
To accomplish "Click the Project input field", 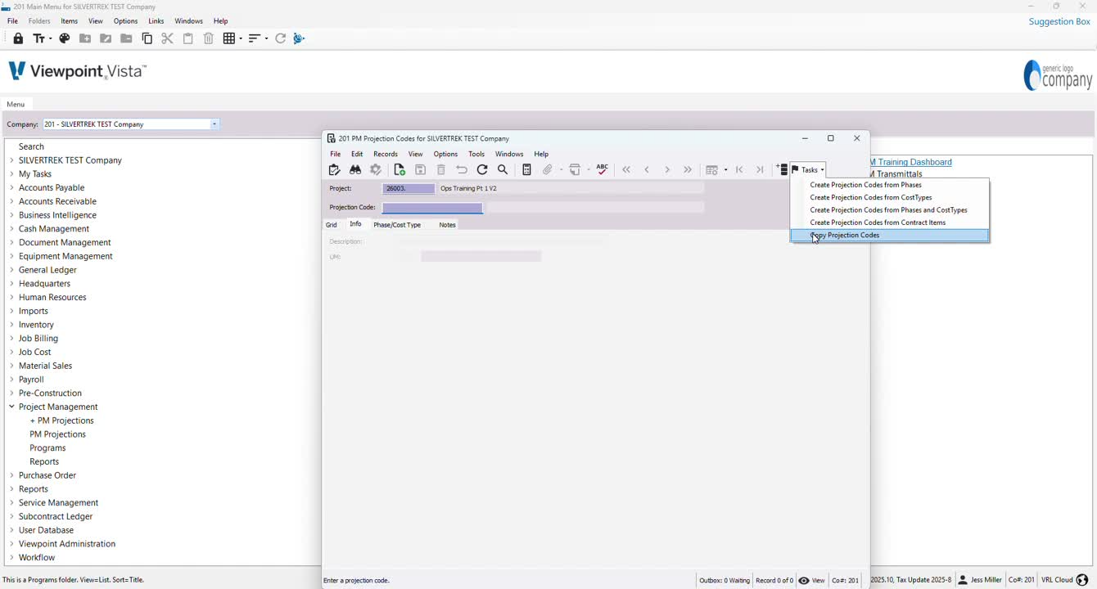I will tap(409, 188).
